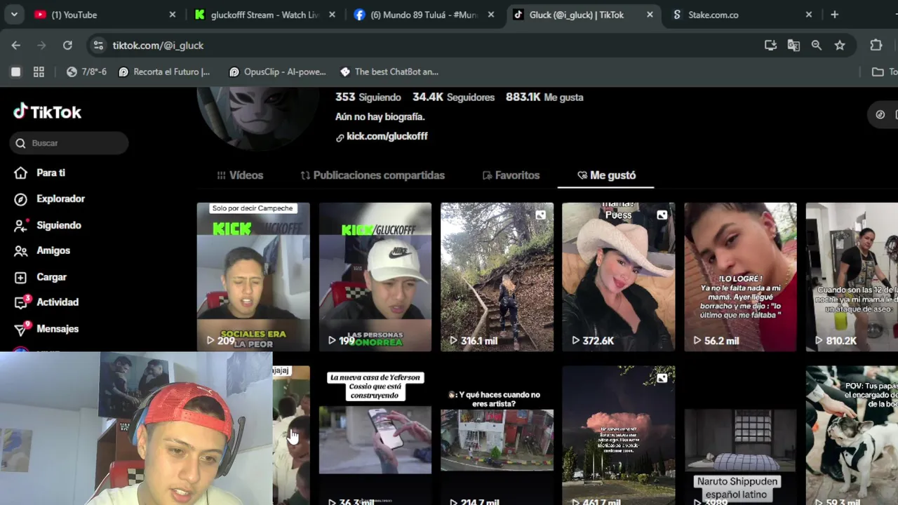The height and width of the screenshot is (505, 898).
Task: Open site information icon in address bar
Action: point(98,45)
